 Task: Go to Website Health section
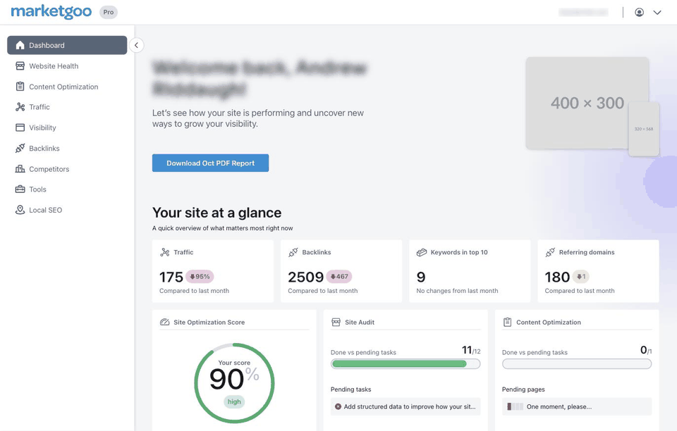pyautogui.click(x=67, y=66)
